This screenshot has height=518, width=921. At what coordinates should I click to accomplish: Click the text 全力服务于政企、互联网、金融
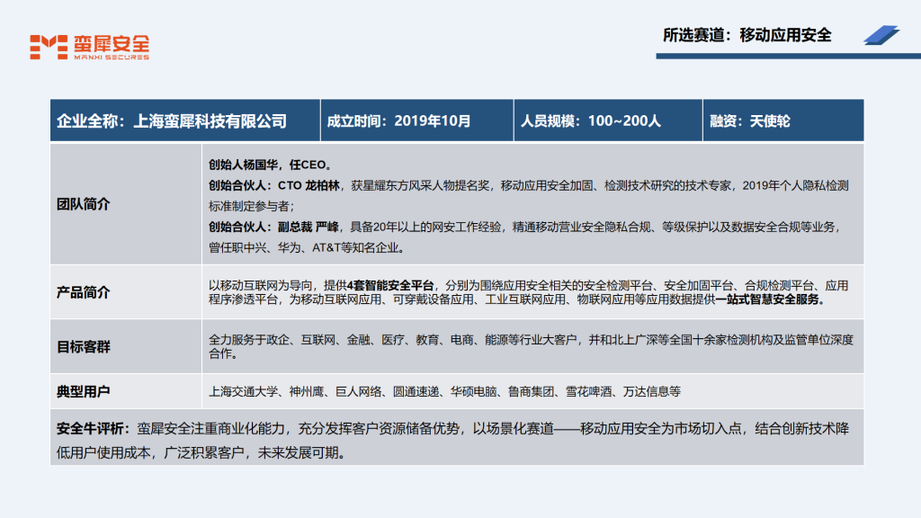(x=289, y=340)
